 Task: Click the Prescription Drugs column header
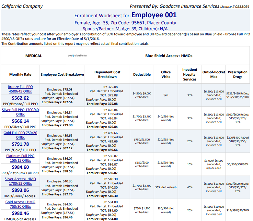coord(238,74)
